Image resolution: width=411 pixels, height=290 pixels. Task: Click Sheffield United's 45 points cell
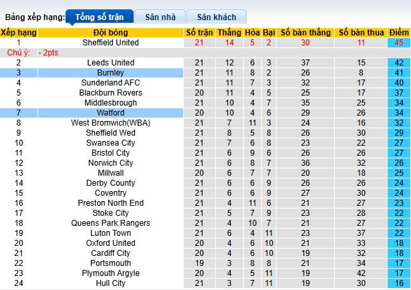[398, 43]
